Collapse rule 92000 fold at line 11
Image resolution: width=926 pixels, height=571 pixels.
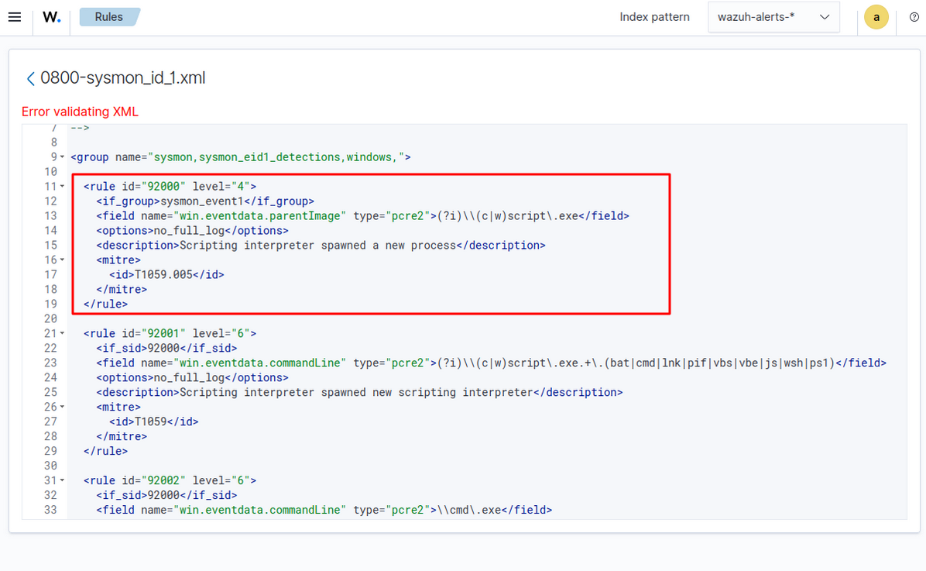63,187
